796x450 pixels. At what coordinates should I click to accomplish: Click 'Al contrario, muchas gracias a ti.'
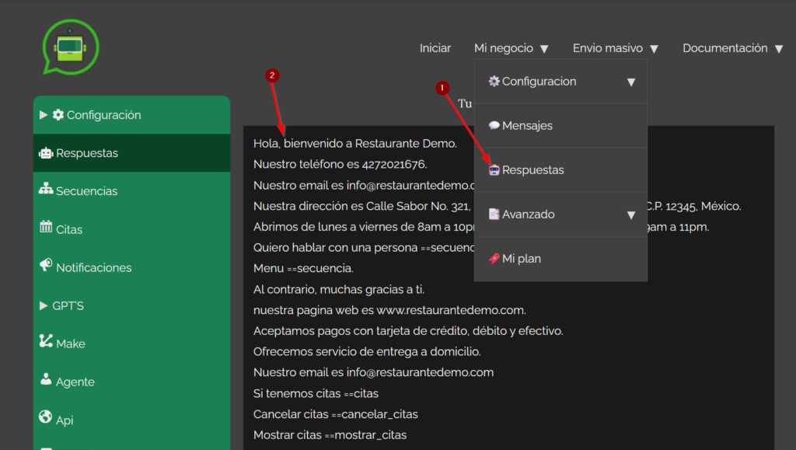click(x=339, y=289)
